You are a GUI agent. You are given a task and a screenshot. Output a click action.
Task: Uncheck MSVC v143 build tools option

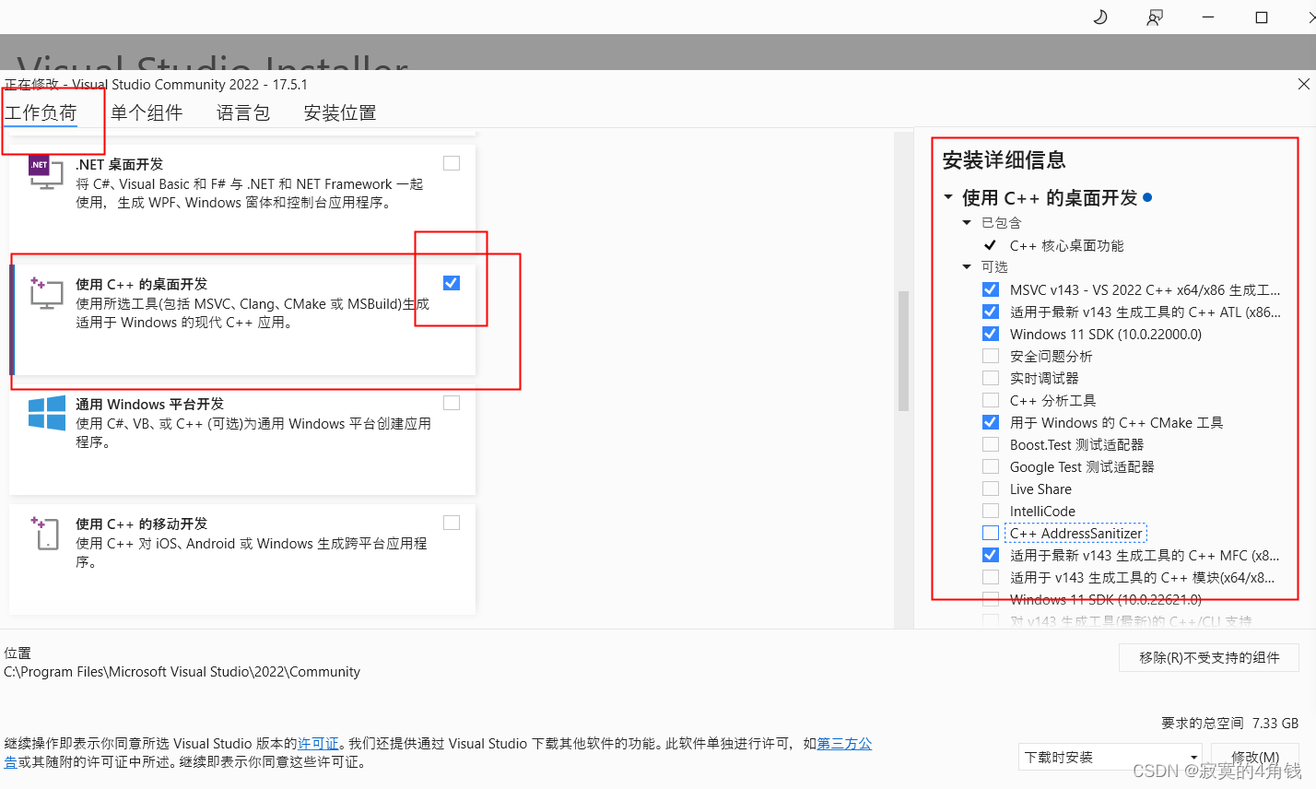[991, 289]
